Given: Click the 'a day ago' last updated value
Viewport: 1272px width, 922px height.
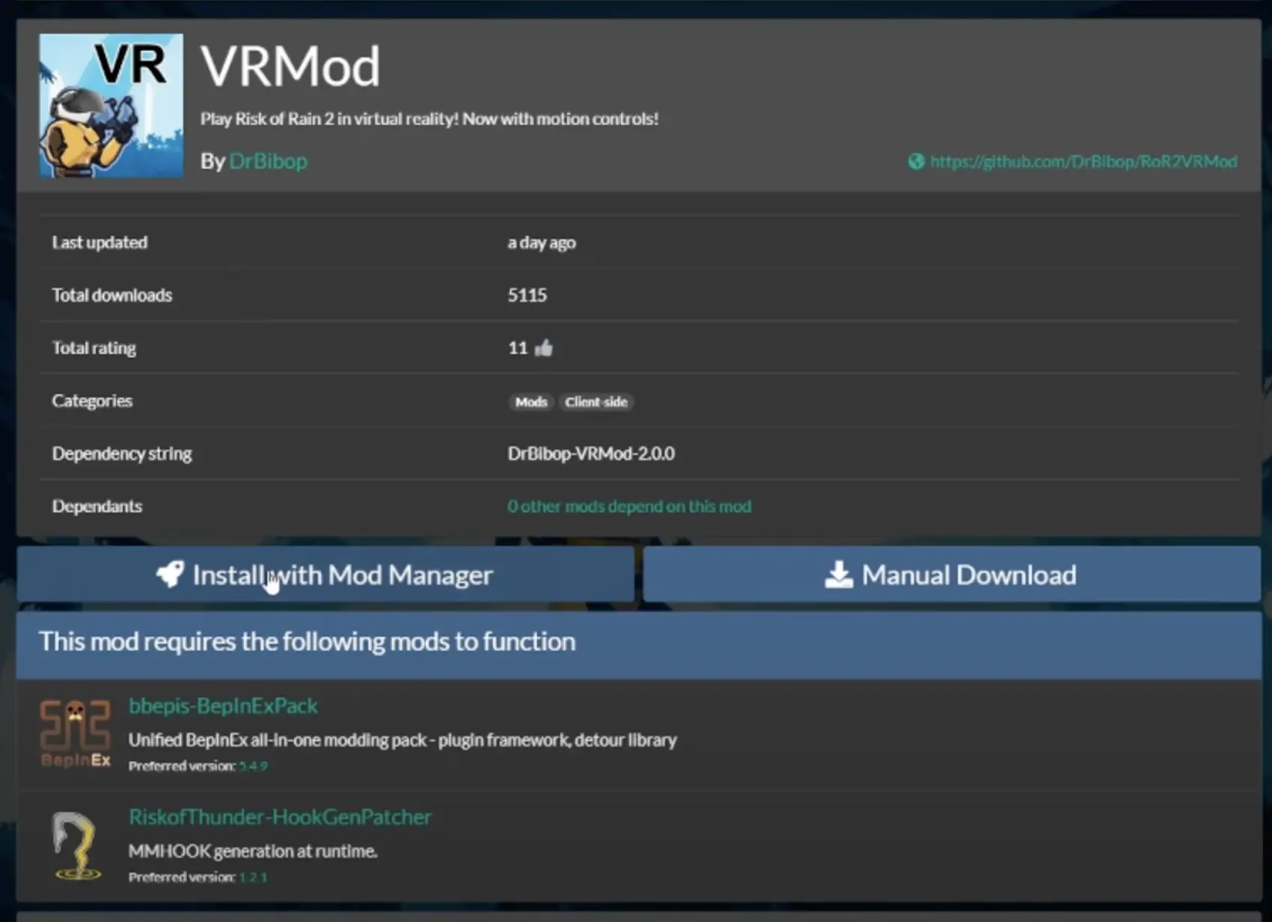Looking at the screenshot, I should [542, 242].
